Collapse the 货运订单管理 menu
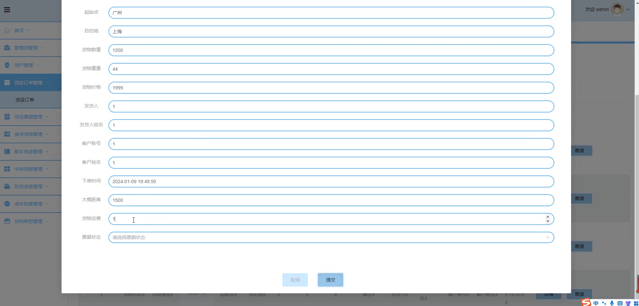 click(31, 82)
